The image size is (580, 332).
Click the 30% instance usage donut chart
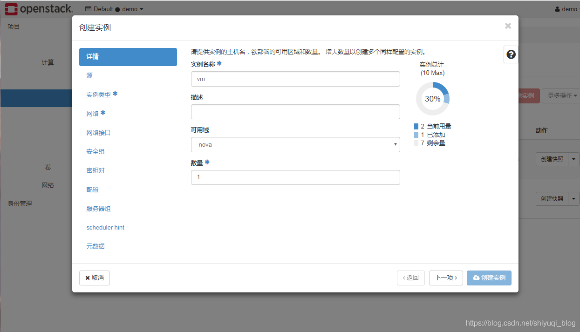pyautogui.click(x=432, y=99)
